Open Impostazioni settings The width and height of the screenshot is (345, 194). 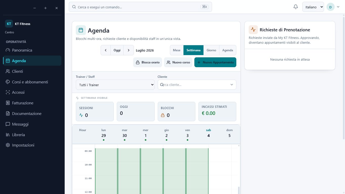tap(32, 145)
